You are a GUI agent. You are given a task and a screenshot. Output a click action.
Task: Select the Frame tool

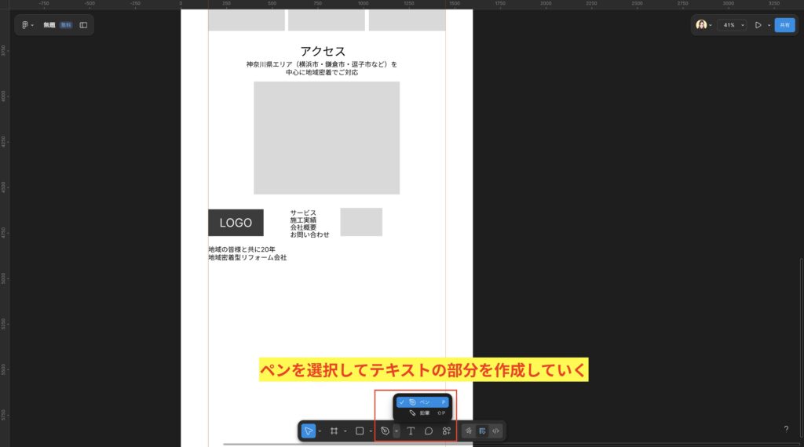(334, 431)
